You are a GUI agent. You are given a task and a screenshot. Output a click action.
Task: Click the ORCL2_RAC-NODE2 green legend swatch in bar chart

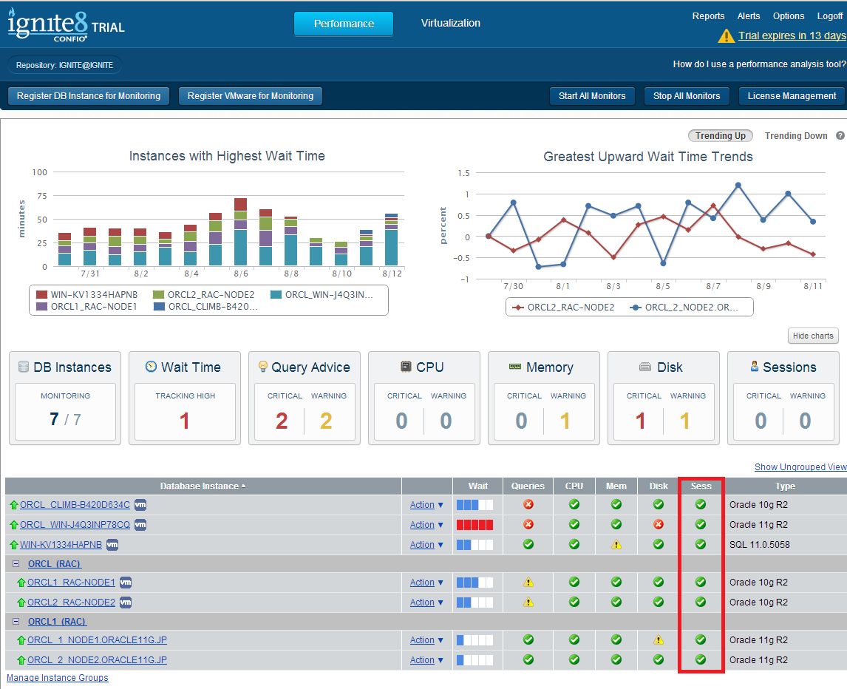click(x=158, y=294)
